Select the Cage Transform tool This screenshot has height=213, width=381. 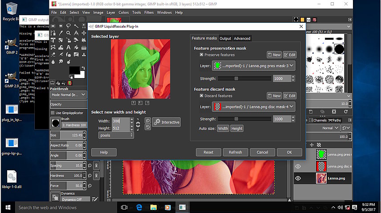point(53,47)
